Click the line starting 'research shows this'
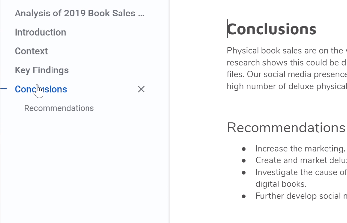This screenshot has height=223, width=347. pos(286,63)
